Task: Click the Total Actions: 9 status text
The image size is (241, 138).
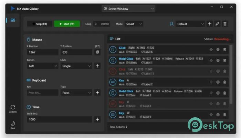Action: (x=118, y=127)
